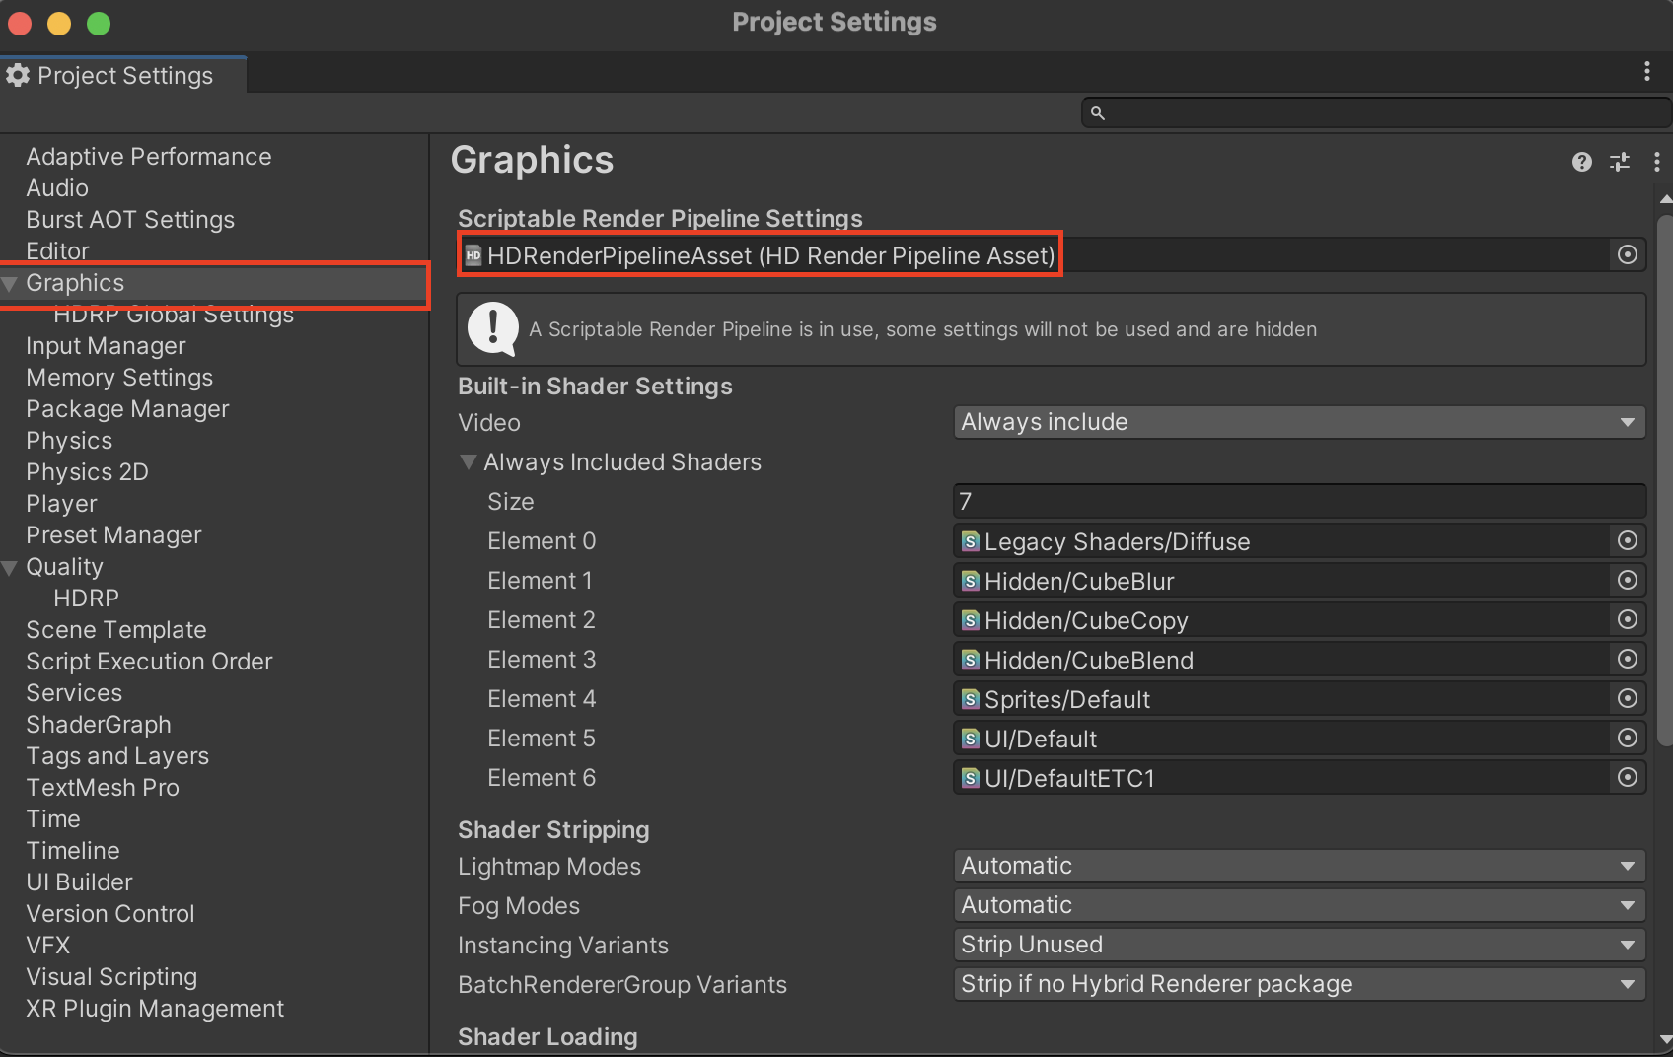Open the Instancing Variants dropdown

[1298, 945]
